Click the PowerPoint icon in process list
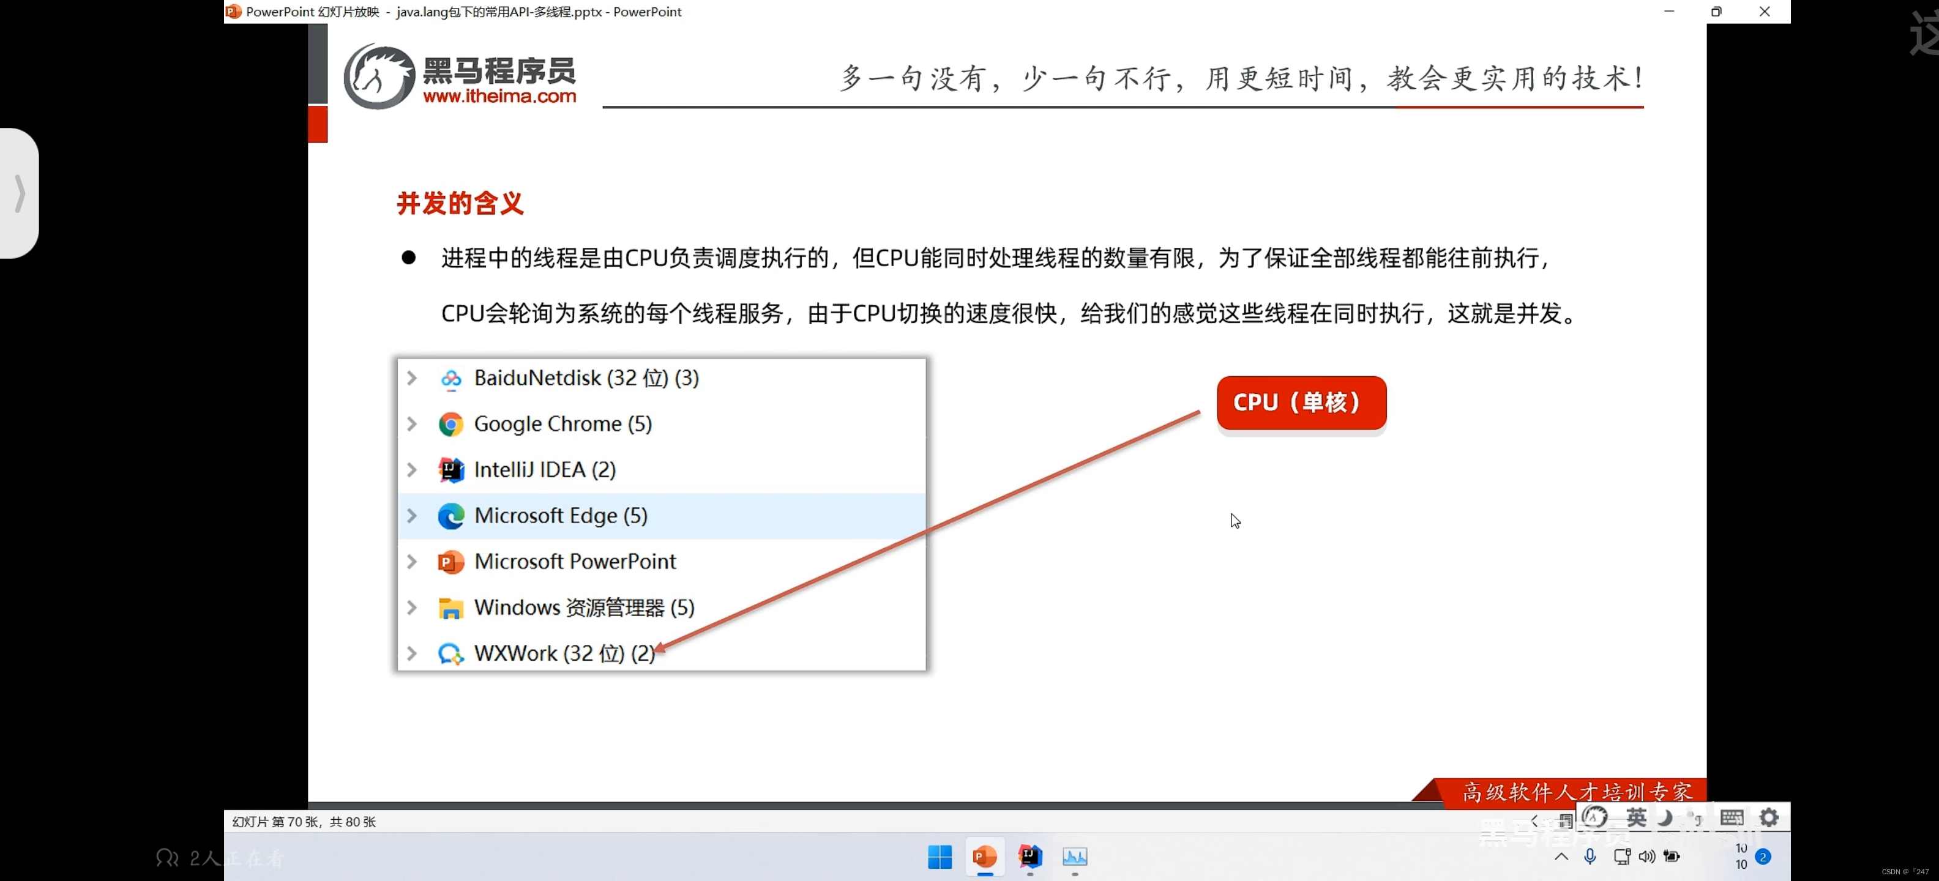The height and width of the screenshot is (881, 1939). pos(451,562)
